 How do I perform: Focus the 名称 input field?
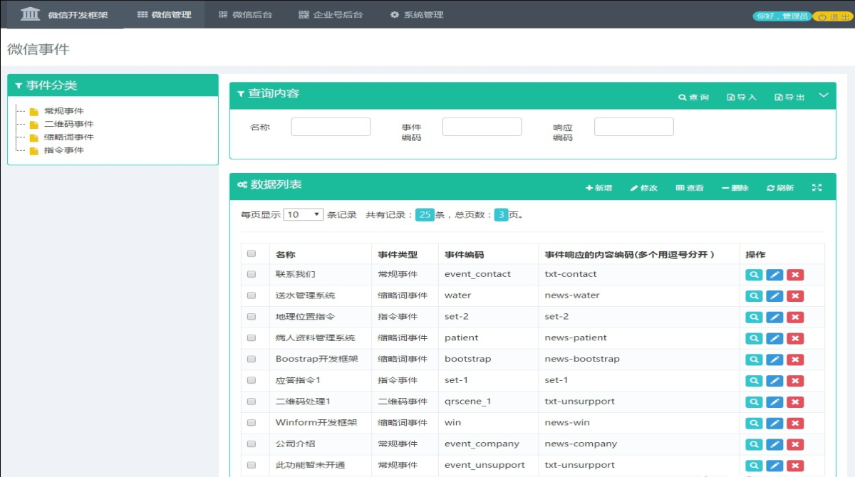coord(331,127)
